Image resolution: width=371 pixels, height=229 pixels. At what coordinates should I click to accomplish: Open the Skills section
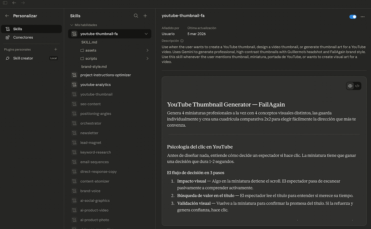point(31,29)
